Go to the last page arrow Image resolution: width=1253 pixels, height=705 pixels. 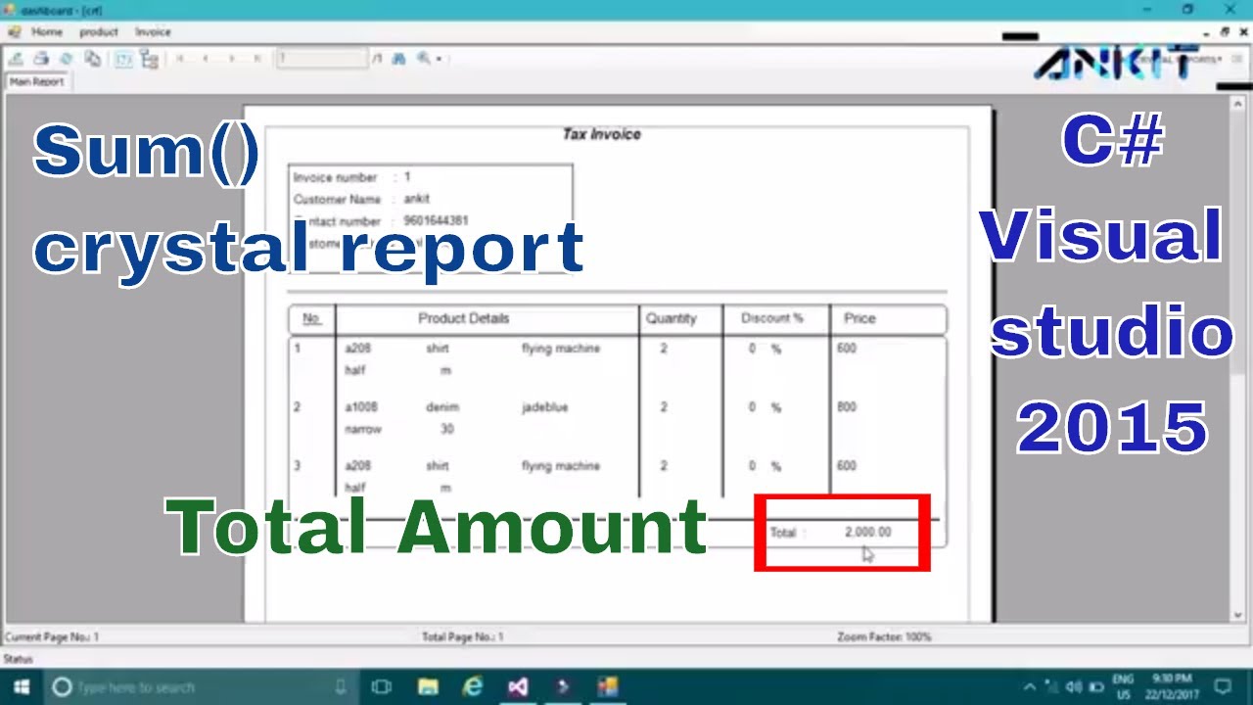(x=257, y=59)
